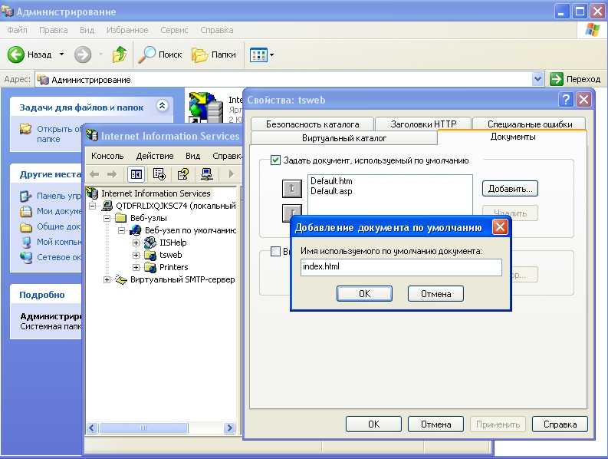Click the IIS tree scroll right arrow

tap(229, 428)
